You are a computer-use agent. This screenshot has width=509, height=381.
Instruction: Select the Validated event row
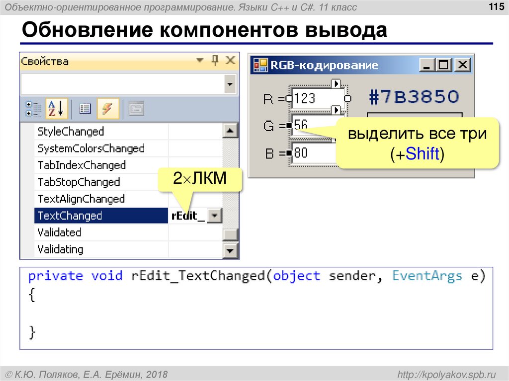coord(128,232)
